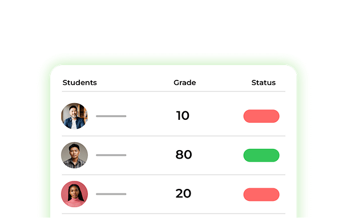
Task: Select the grade value 20
Action: click(183, 193)
